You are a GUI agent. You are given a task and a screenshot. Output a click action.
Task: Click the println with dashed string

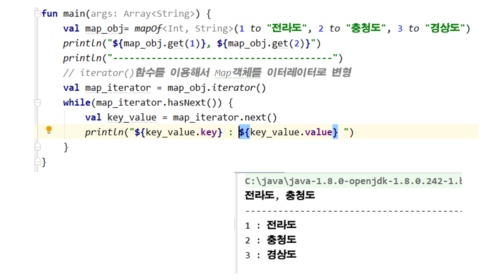(x=203, y=58)
